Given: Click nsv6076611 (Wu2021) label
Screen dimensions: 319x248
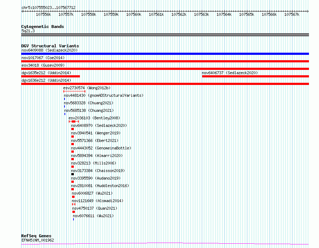Looking at the screenshot, I should pyautogui.click(x=93, y=216).
